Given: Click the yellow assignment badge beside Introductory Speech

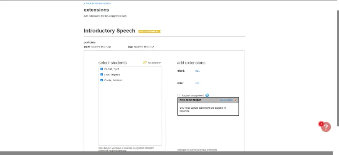Looking at the screenshot, I should 149,31.
